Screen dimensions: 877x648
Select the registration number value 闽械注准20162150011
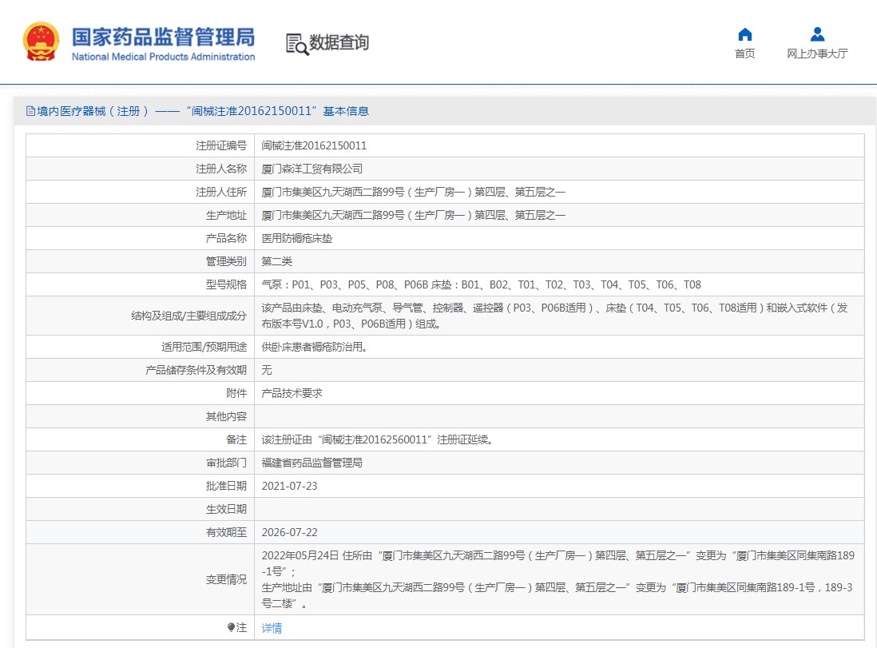pyautogui.click(x=314, y=146)
